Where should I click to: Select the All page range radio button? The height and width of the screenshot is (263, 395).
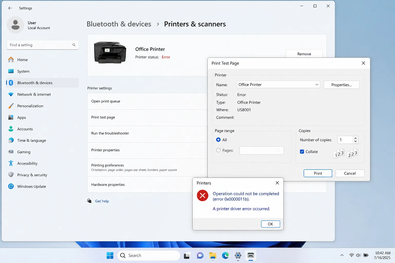point(218,140)
